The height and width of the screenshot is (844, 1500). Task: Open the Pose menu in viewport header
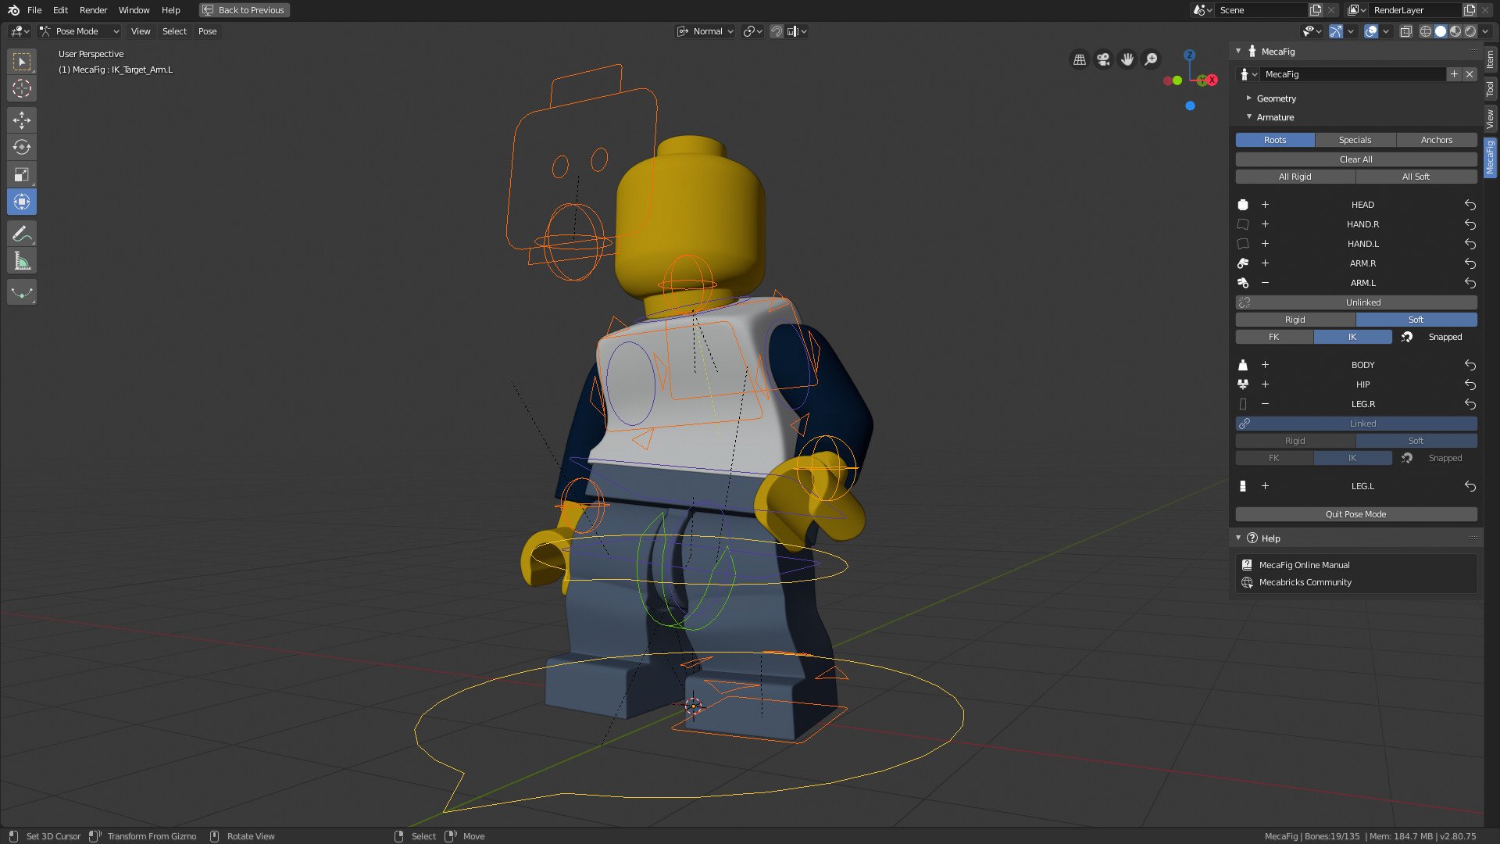pos(207,31)
